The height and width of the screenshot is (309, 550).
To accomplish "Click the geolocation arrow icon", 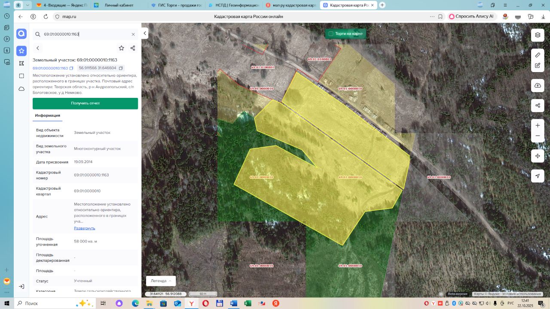I will pos(538,176).
